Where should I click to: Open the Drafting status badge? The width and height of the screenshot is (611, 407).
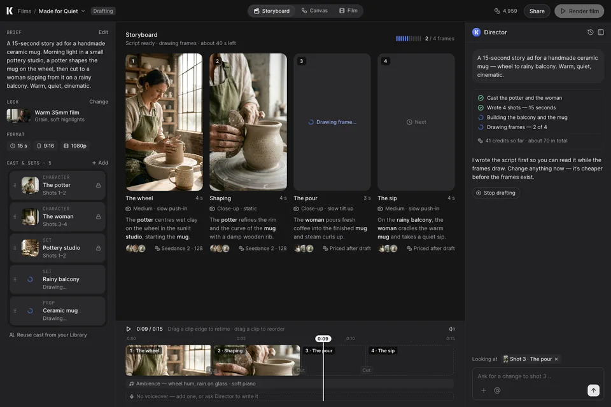point(103,11)
